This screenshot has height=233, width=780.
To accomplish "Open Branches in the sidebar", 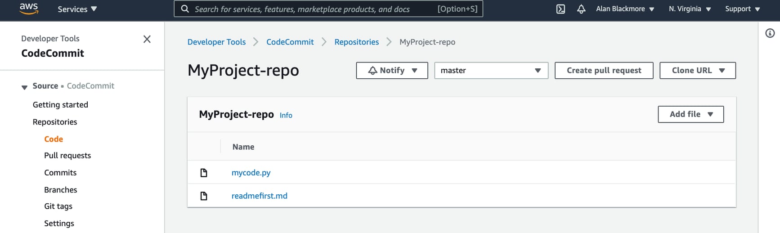I will pyautogui.click(x=61, y=190).
